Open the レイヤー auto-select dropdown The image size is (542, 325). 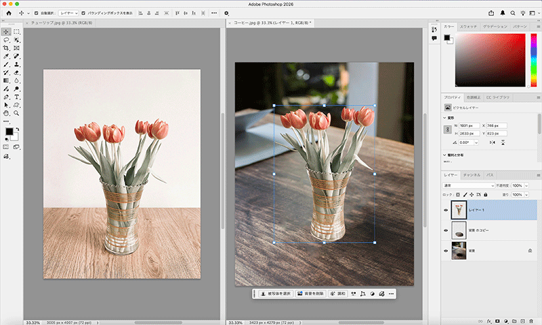pos(67,13)
